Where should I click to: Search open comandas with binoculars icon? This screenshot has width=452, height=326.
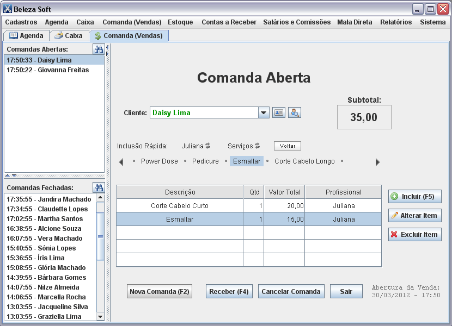tap(99, 49)
